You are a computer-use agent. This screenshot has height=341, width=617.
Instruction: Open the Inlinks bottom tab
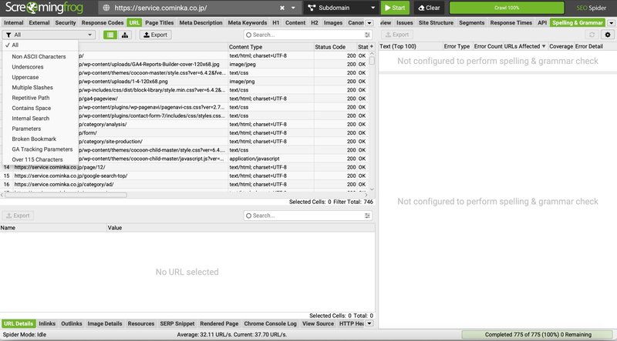pyautogui.click(x=46, y=324)
